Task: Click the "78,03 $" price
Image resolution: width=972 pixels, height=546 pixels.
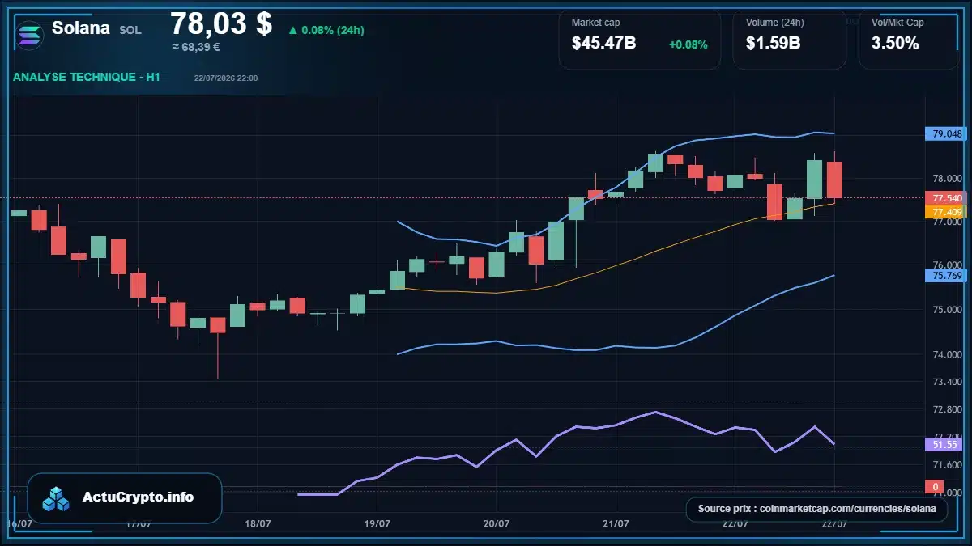Action: click(x=221, y=23)
